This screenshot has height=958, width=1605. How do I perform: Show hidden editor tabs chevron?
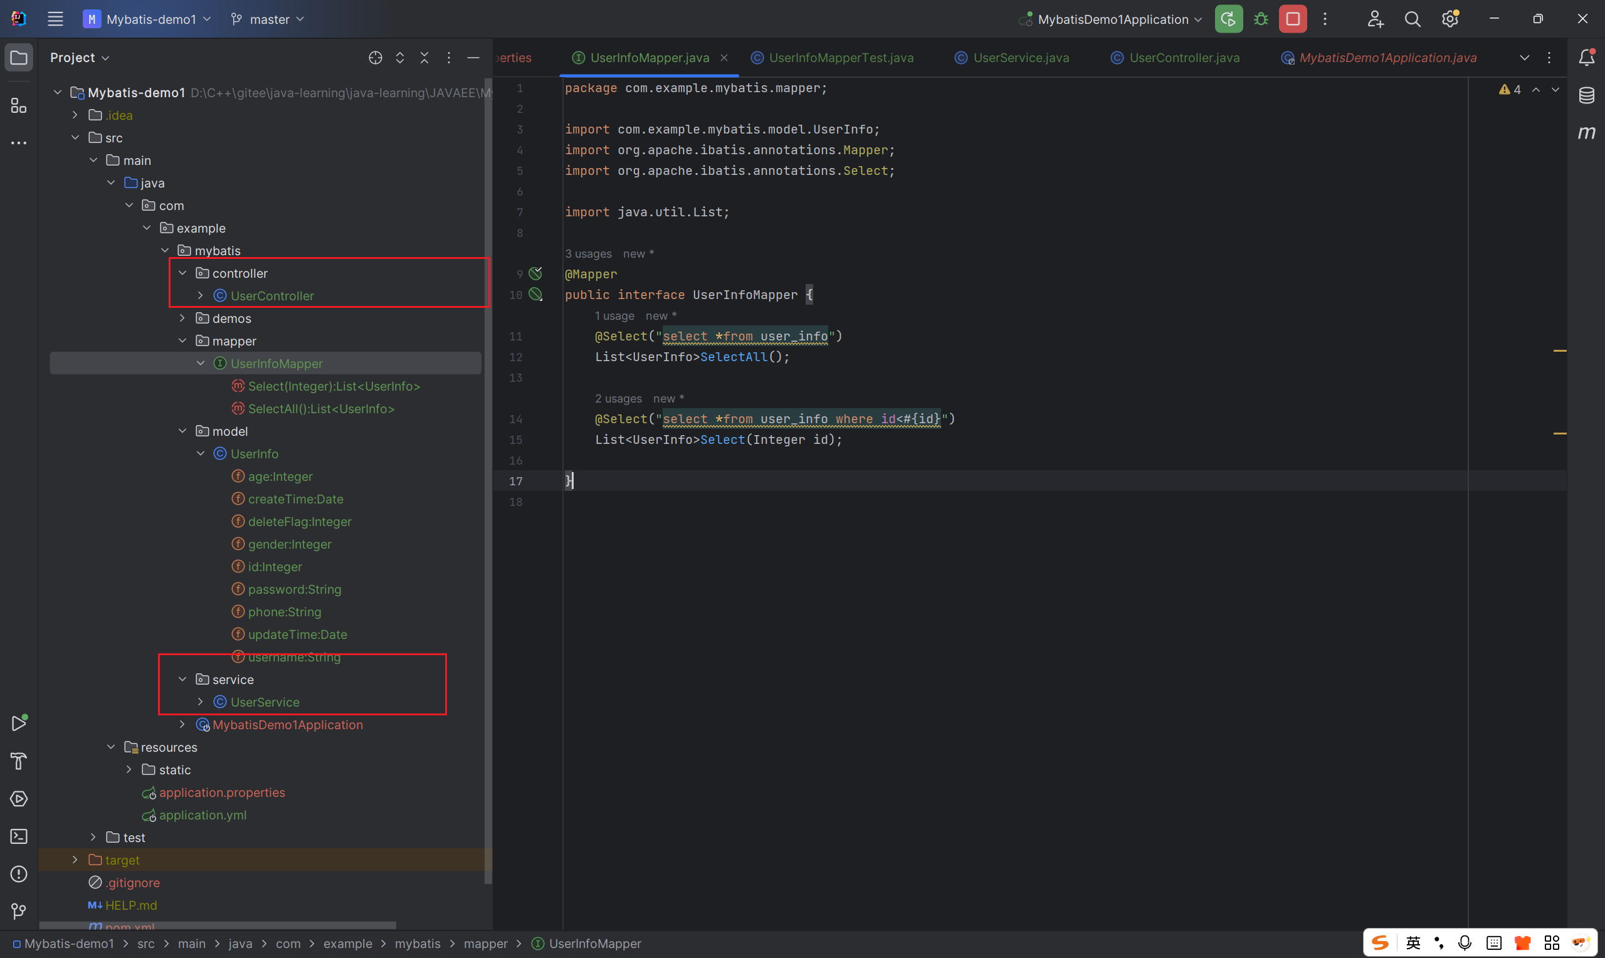pos(1524,58)
